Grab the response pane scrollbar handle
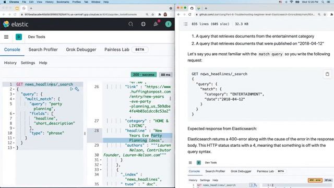334x188 pixels. coord(170,99)
